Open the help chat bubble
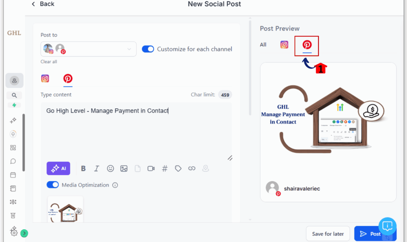Screen dimensions: 407x242 click(387, 226)
